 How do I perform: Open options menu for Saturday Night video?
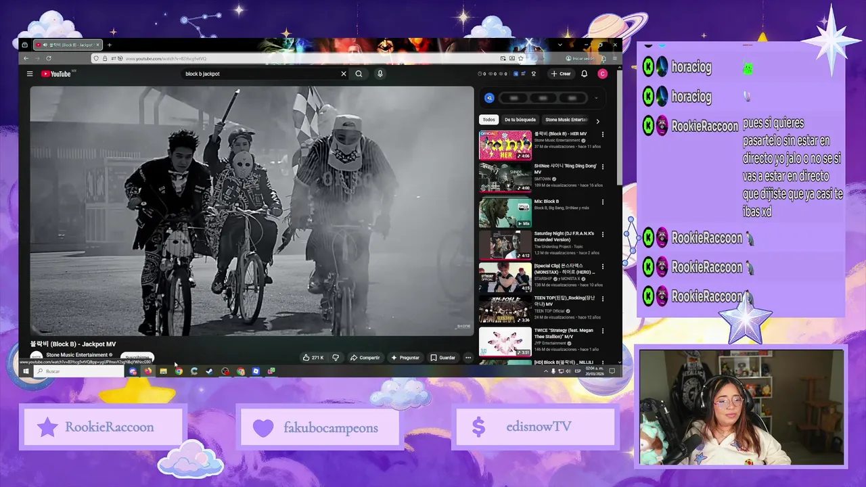tap(603, 234)
